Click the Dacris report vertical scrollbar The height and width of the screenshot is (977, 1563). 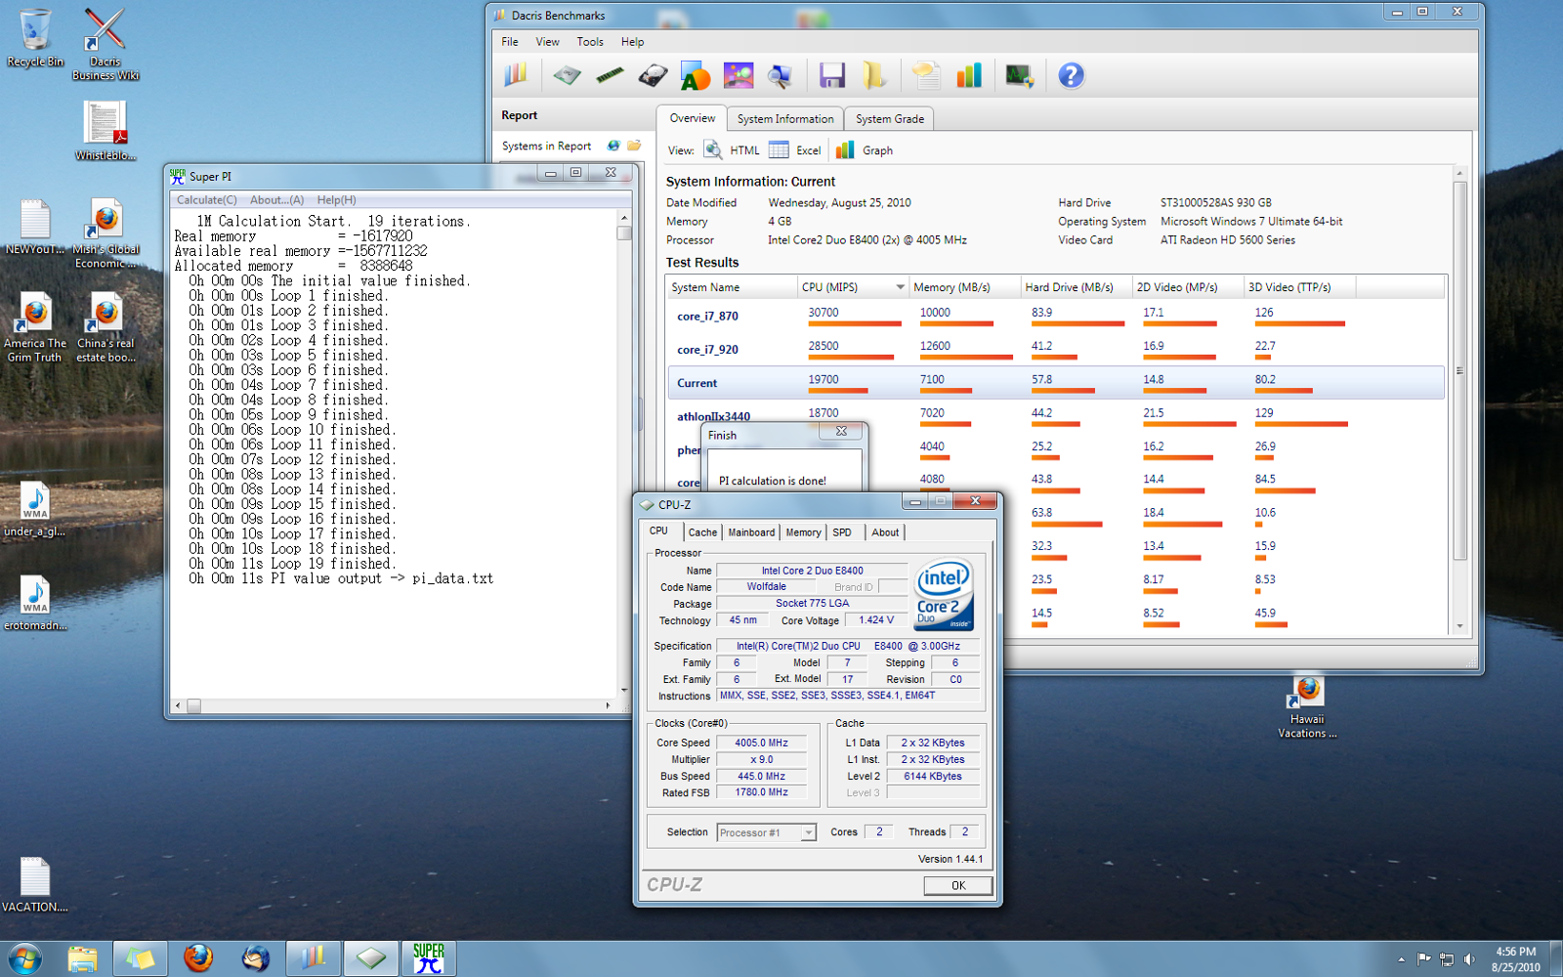1460,371
